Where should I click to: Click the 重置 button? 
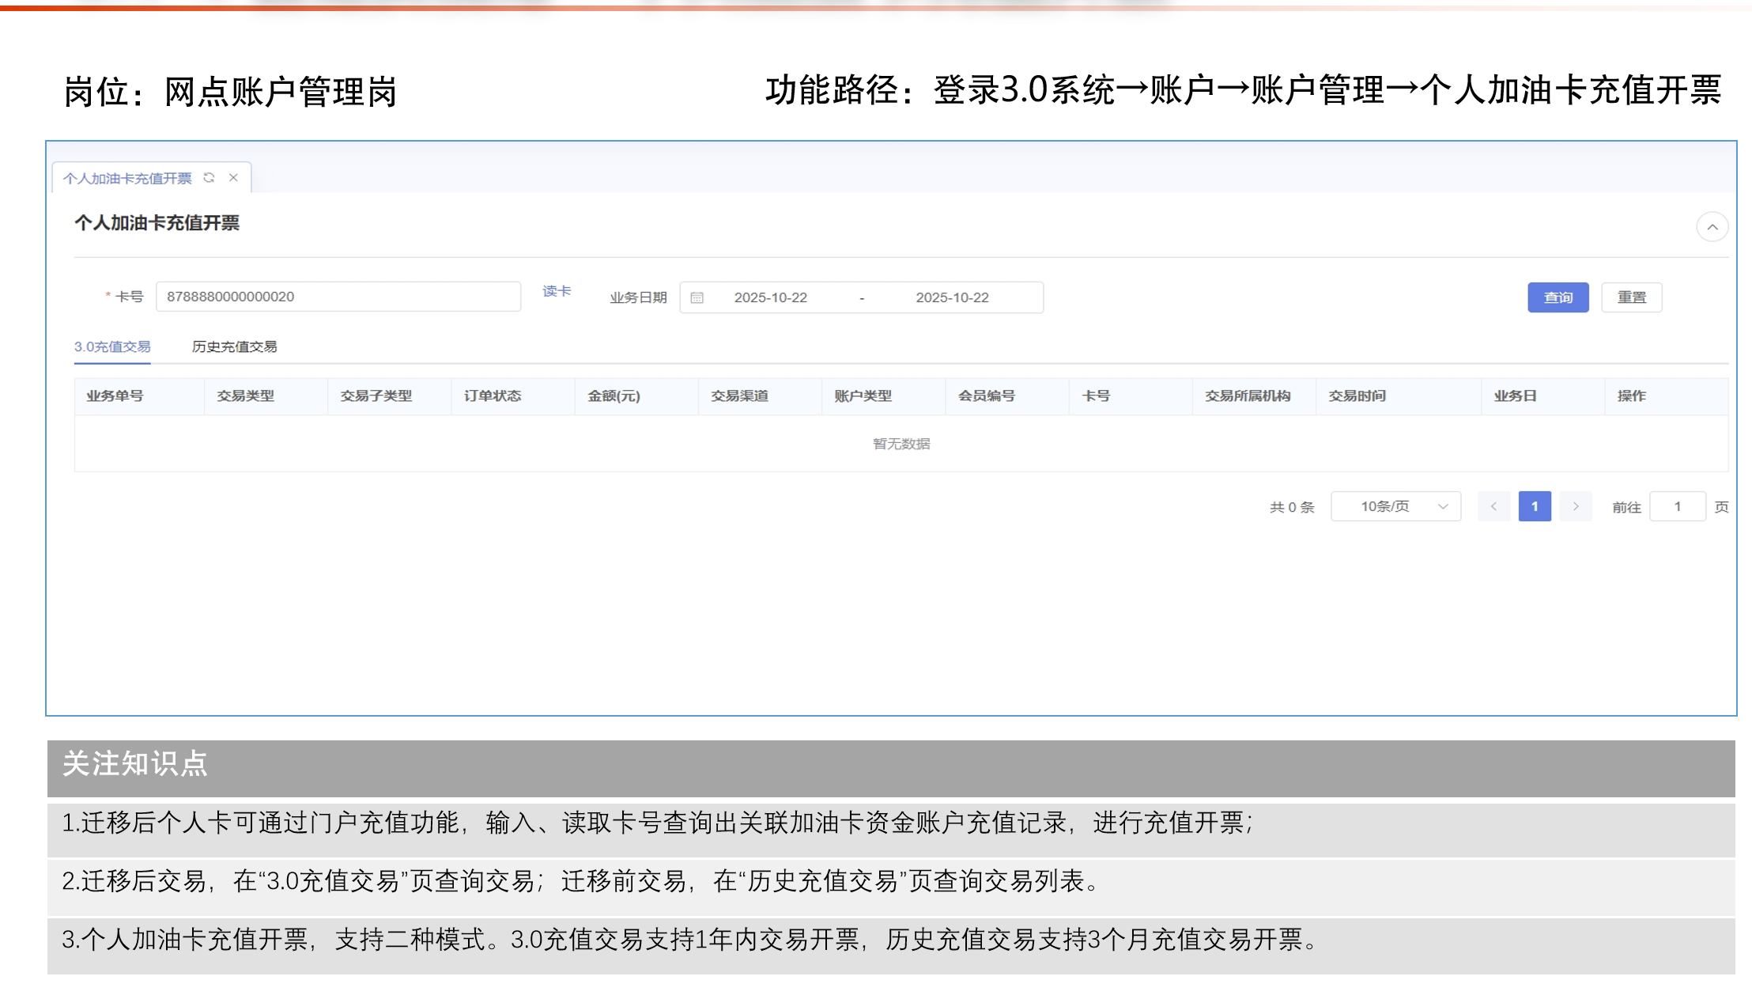pyautogui.click(x=1631, y=297)
